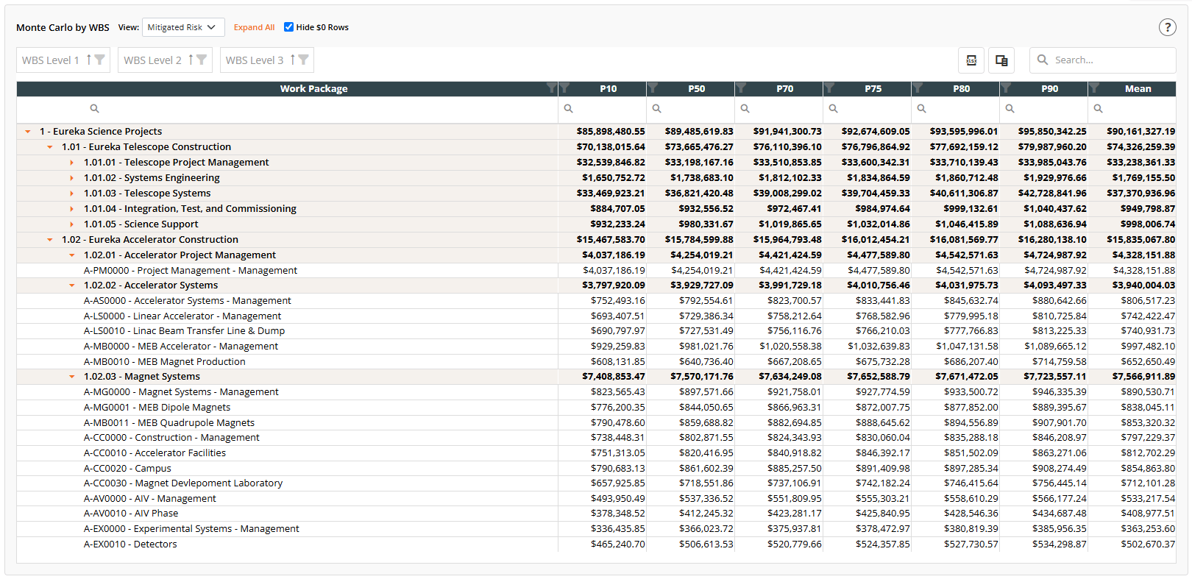Select row A-MB0011 - MEB Quadrupole Magnets
The height and width of the screenshot is (582, 1192).
pos(596,423)
